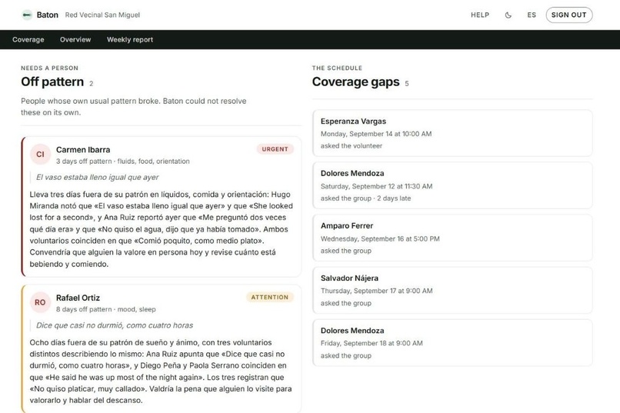Click the CI avatar for Carmen Ibarra
Screen dimensions: 620x413
[x=40, y=154]
